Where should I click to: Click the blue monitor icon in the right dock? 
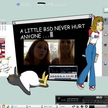pos(105,20)
